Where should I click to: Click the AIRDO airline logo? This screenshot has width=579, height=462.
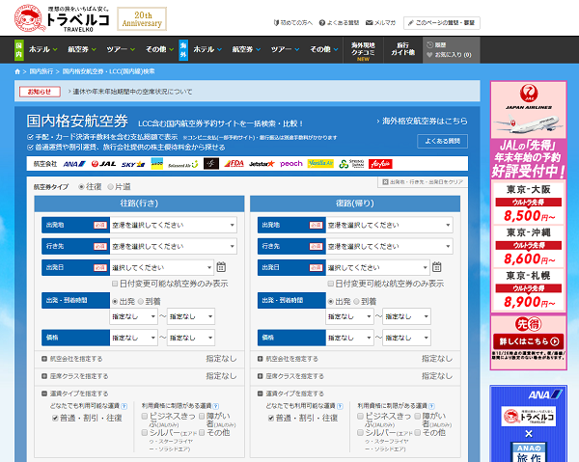157,164
